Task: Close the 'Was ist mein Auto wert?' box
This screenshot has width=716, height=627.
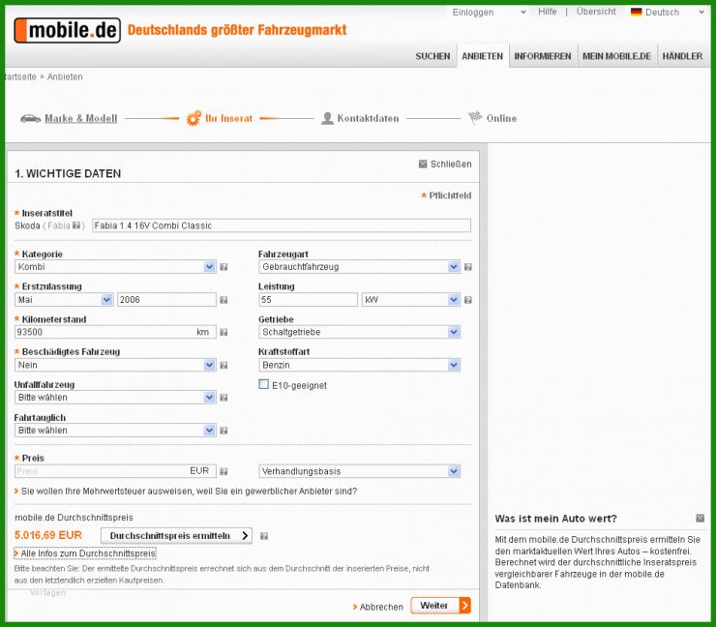Action: click(x=700, y=518)
